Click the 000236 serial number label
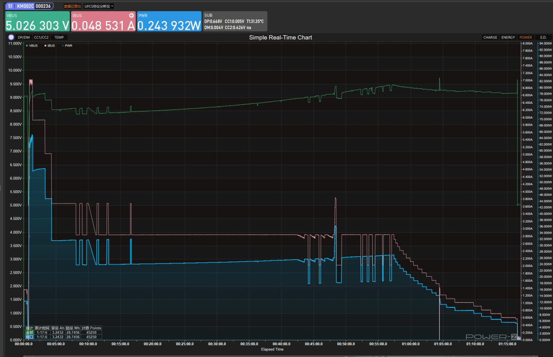This screenshot has height=357, width=553. tap(43, 6)
